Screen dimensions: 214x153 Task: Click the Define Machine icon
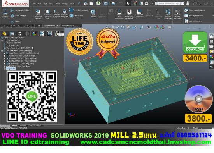(5, 13)
